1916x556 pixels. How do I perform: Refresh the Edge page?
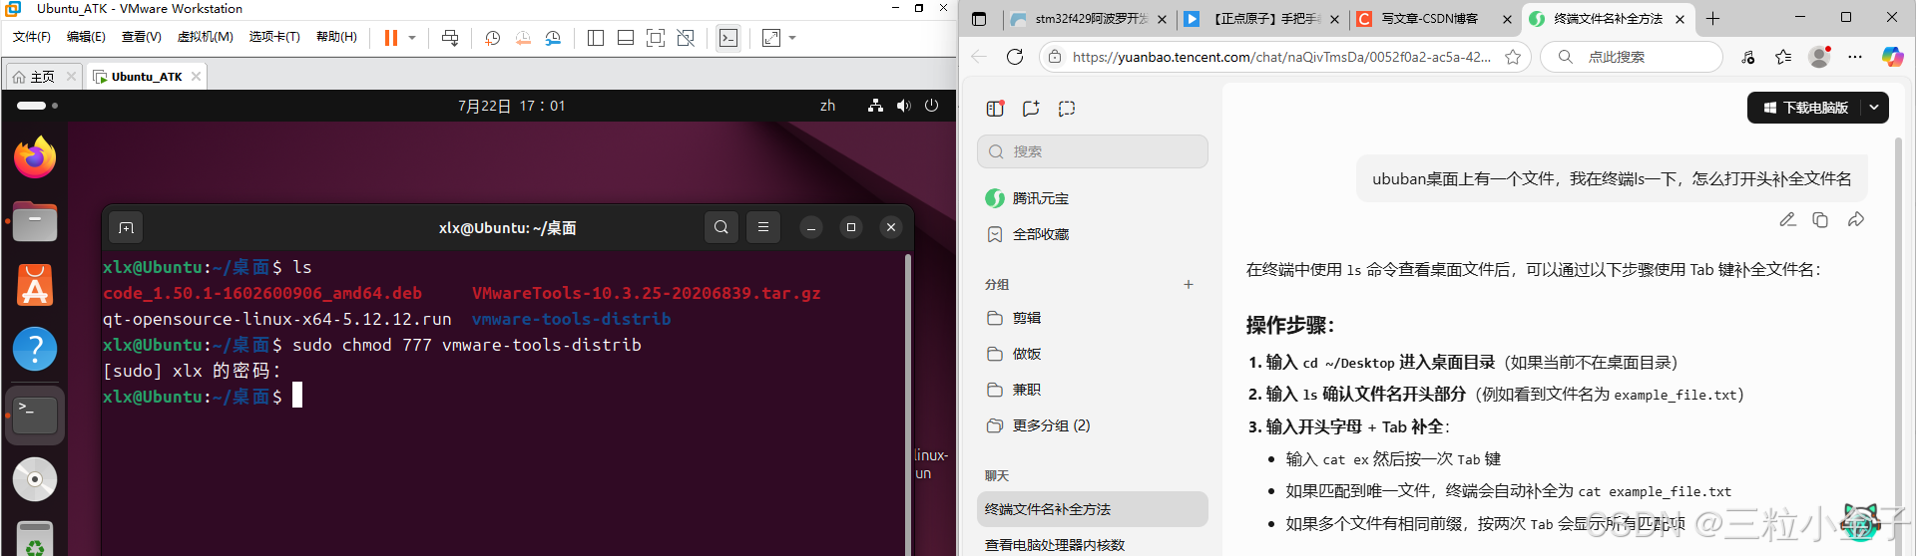point(1015,57)
